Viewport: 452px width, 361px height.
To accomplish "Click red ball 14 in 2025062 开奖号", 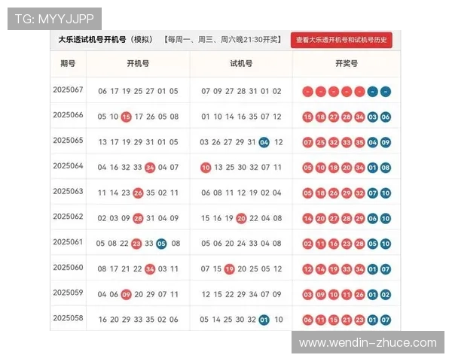I will pyautogui.click(x=307, y=219).
